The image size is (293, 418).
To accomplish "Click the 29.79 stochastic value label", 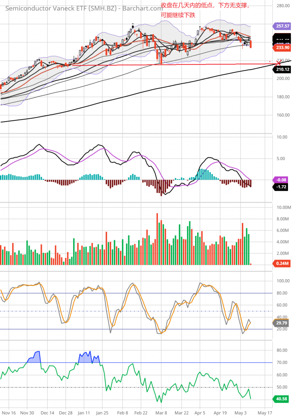I will pos(283,323).
